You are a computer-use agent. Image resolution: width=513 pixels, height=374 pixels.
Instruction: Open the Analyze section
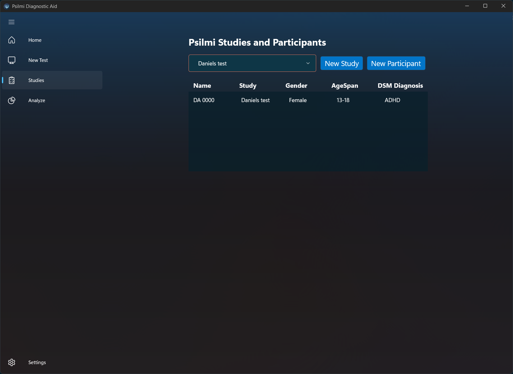37,101
